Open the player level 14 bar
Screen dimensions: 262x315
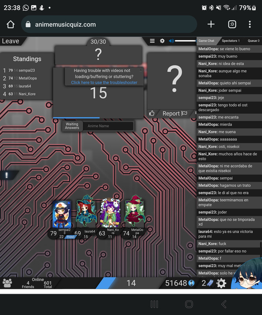[131, 283]
